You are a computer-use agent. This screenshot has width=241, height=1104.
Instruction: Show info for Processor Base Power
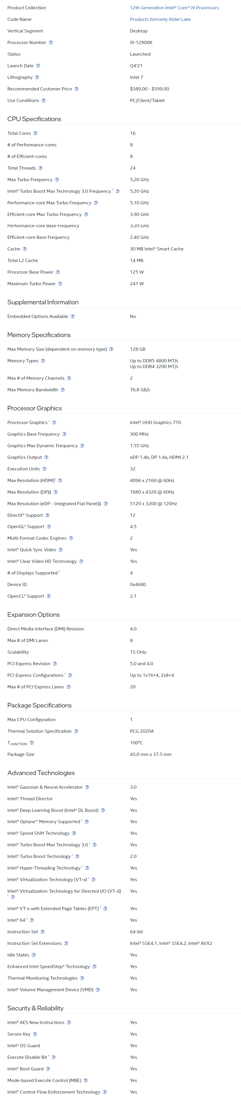pos(58,272)
